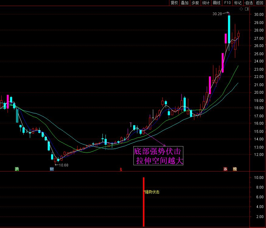Click the tall cyan candlestick at the peak

(x=229, y=30)
